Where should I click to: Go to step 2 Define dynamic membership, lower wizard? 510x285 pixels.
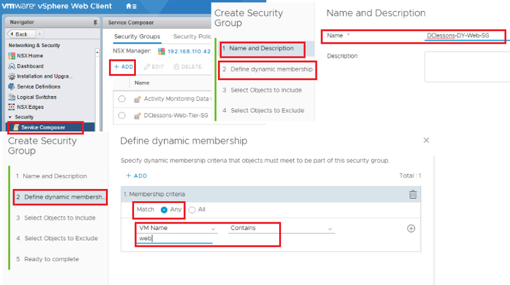61,197
